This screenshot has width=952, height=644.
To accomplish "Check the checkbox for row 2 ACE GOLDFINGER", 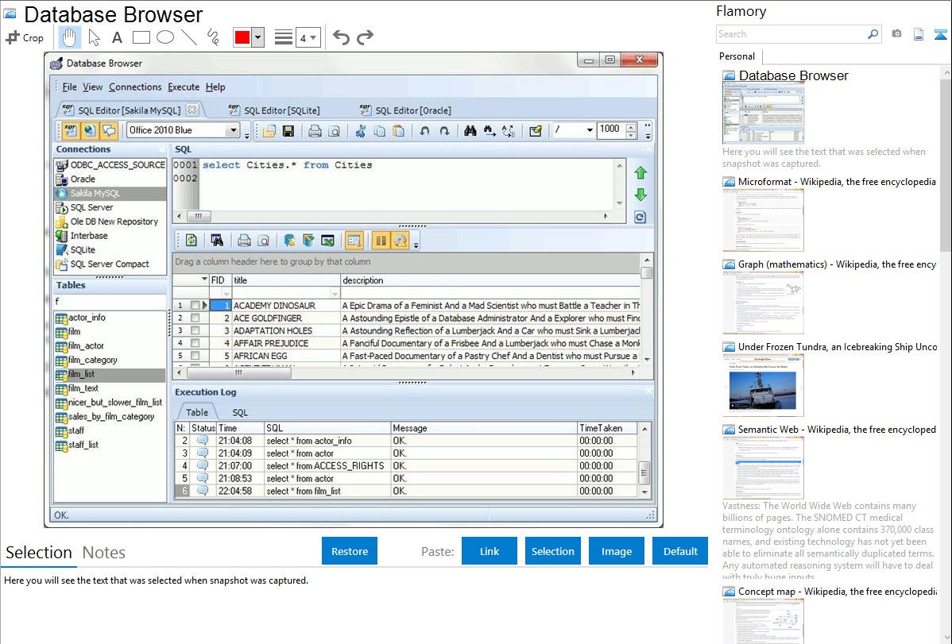I will pos(195,318).
